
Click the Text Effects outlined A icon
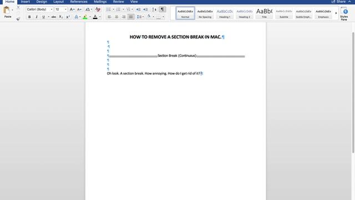(77, 17)
